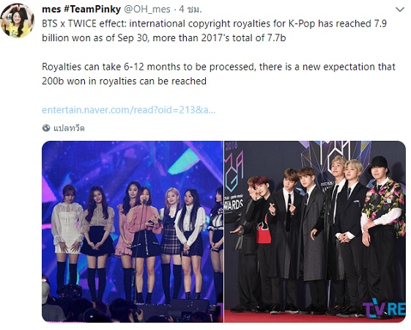Click the profile avatar of mes
Viewport: 411px width, 330px height.
(18, 21)
